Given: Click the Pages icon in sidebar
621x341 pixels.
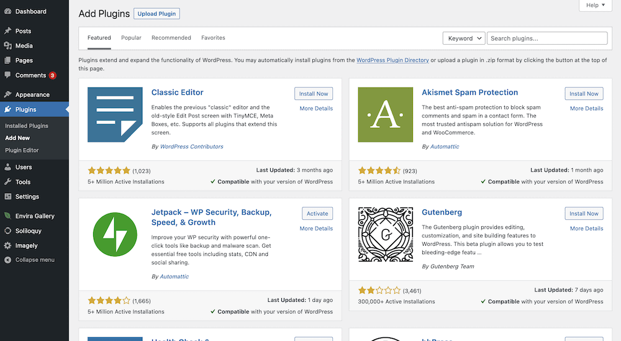Looking at the screenshot, I should [x=7, y=60].
